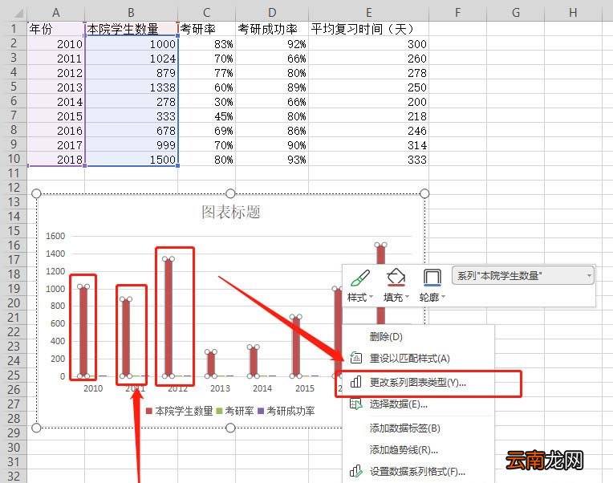Click the reset-to-match-style icon
Screen dimensions: 613x483
click(355, 358)
